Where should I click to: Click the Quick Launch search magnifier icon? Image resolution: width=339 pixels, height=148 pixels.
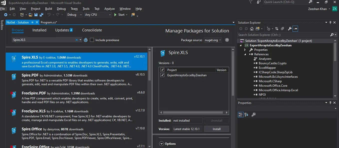click(310, 2)
